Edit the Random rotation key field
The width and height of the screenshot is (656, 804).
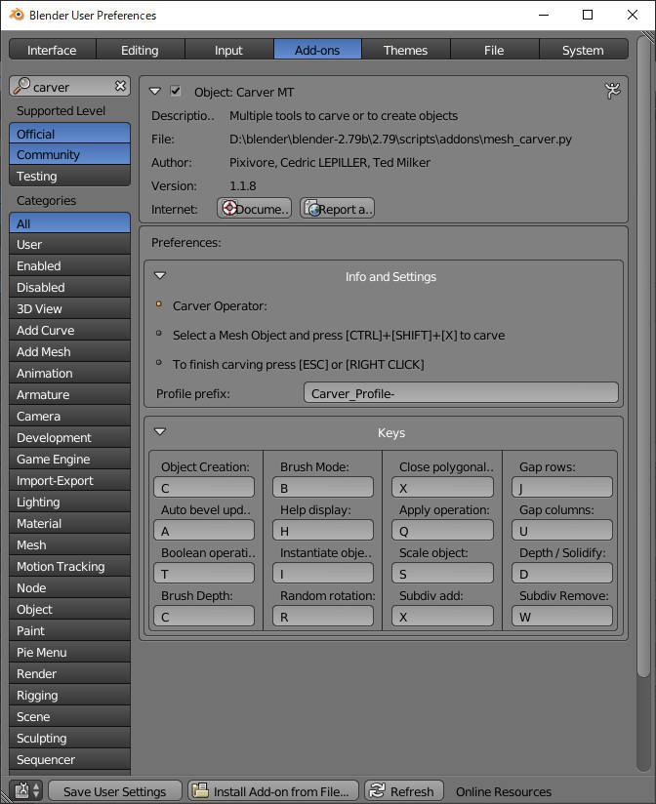[323, 617]
